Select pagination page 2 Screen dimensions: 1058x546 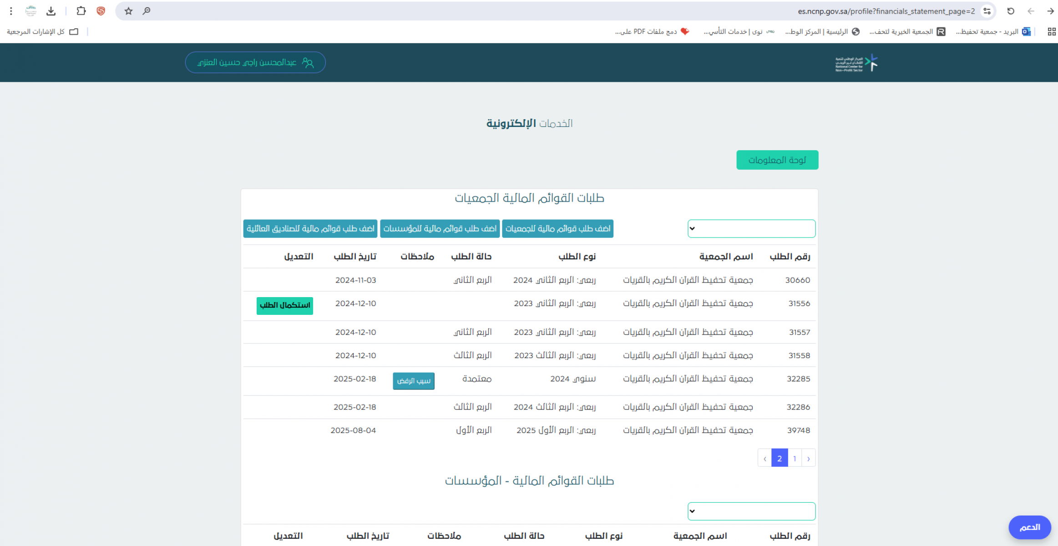click(780, 458)
